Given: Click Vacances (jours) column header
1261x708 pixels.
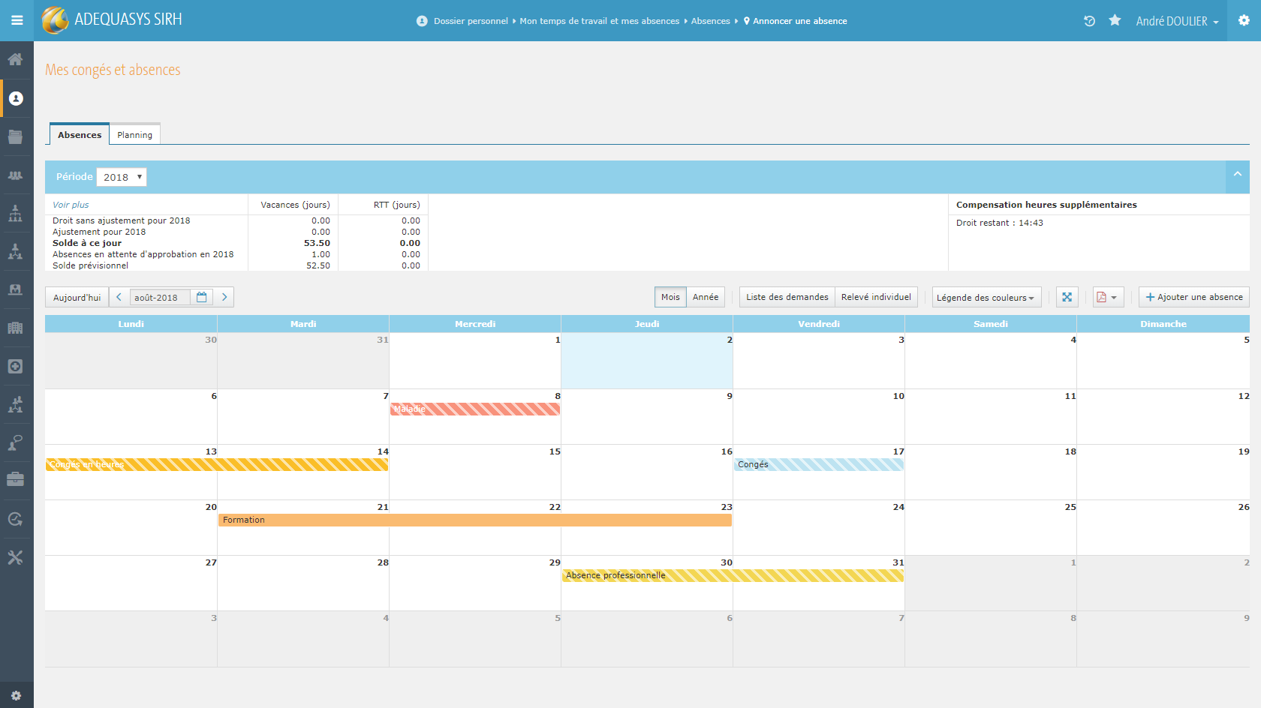Looking at the screenshot, I should (295, 205).
